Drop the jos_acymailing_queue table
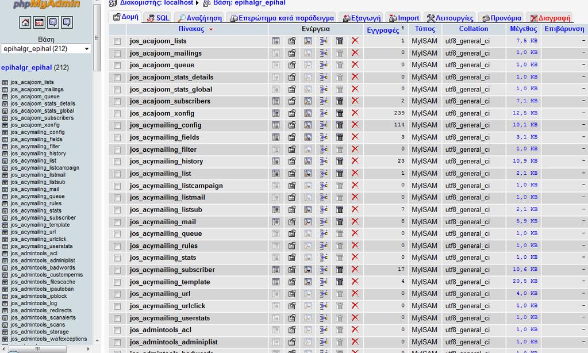Screen dimensions: 588x353 355,233
